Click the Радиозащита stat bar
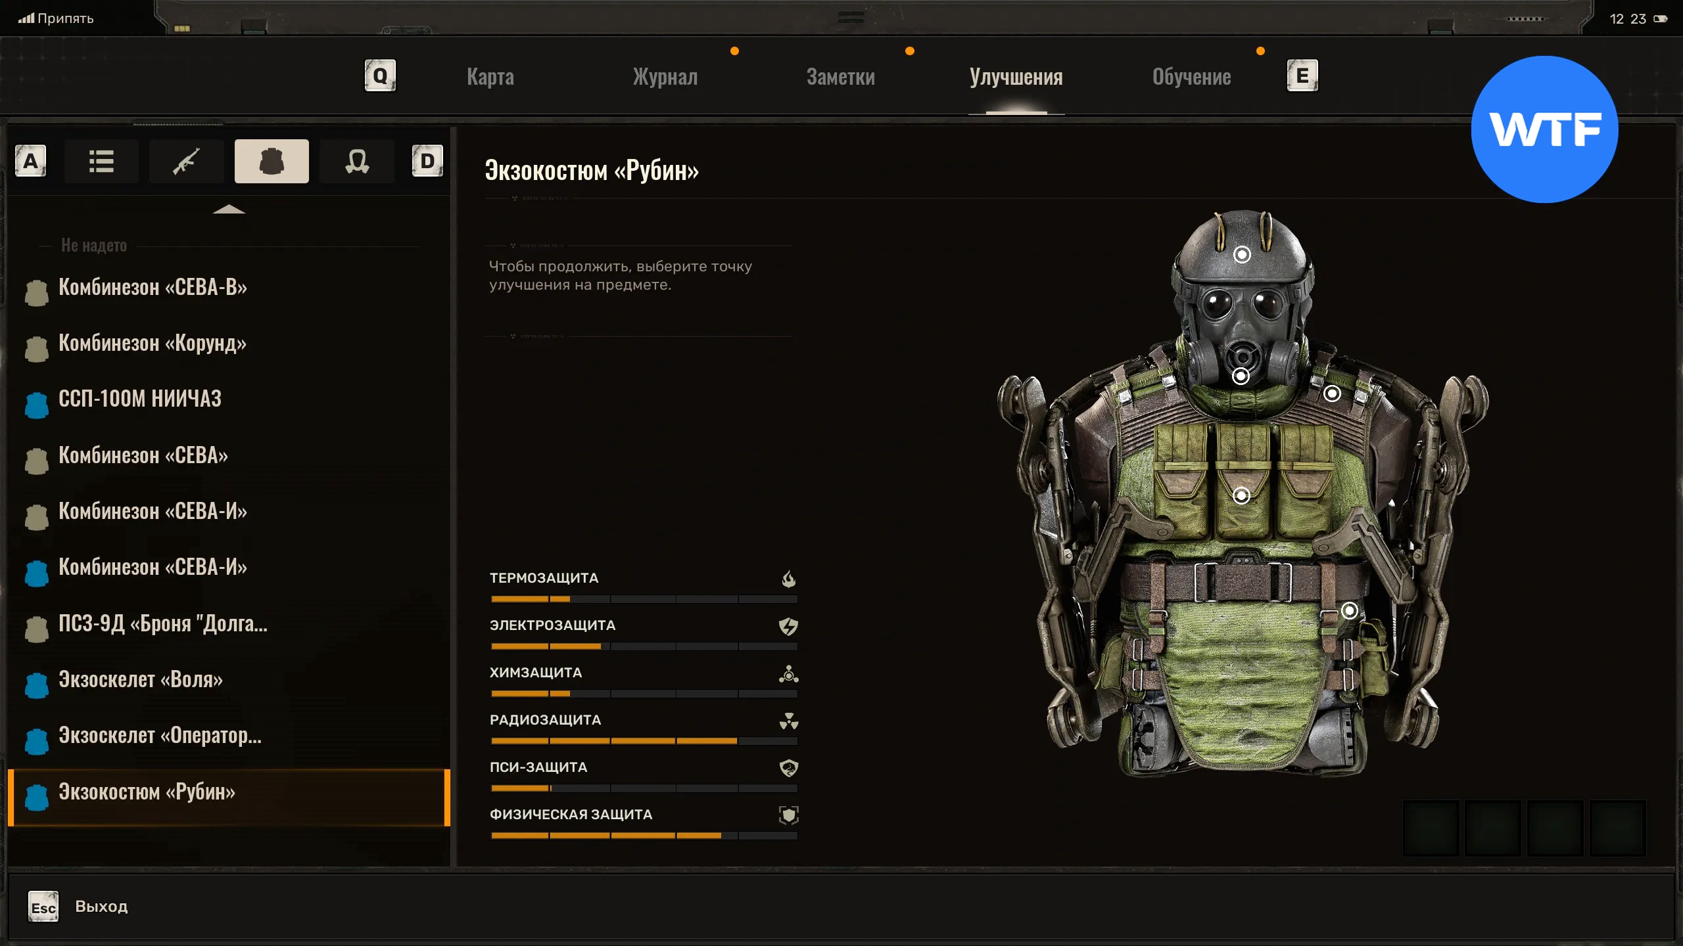 click(x=644, y=740)
